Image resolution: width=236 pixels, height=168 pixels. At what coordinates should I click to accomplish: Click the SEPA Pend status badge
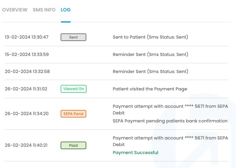click(73, 114)
